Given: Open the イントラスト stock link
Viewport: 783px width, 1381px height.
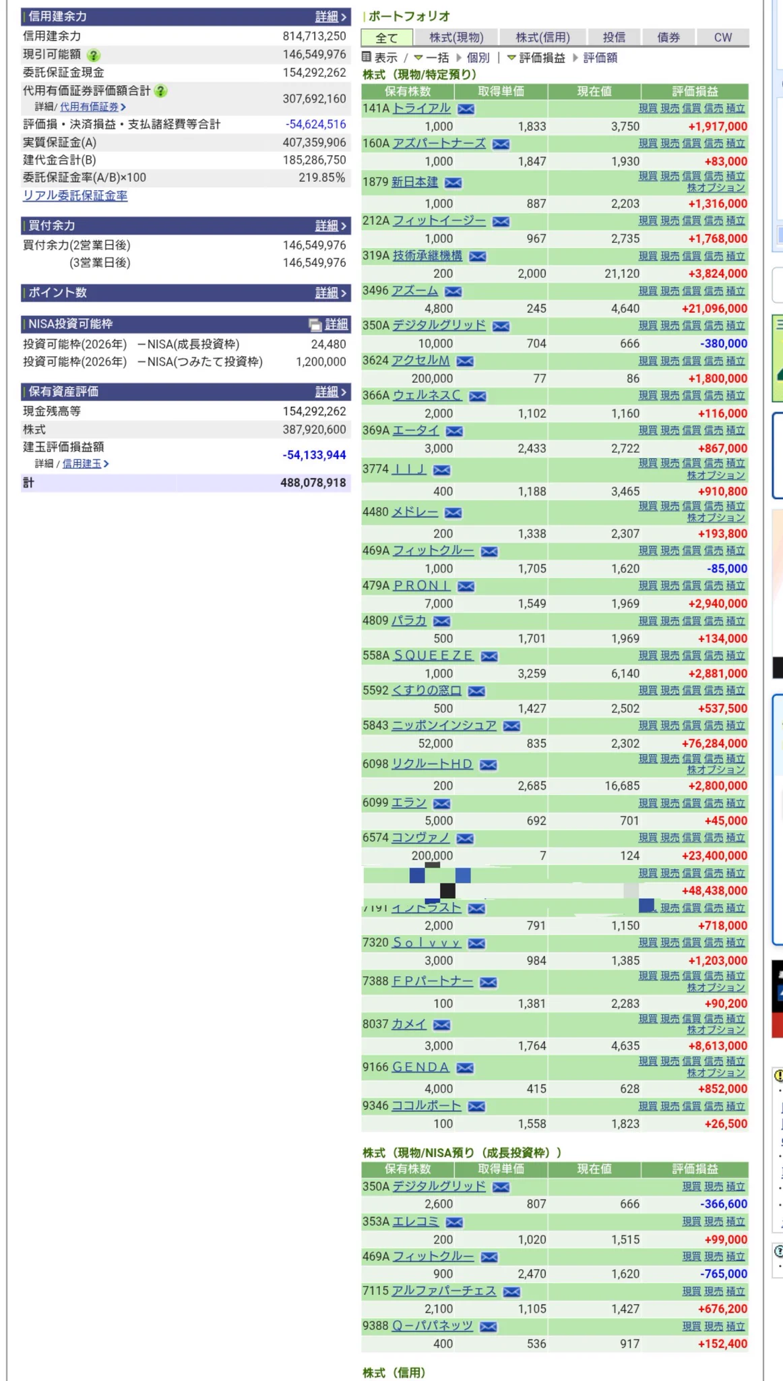Looking at the screenshot, I should click(427, 908).
